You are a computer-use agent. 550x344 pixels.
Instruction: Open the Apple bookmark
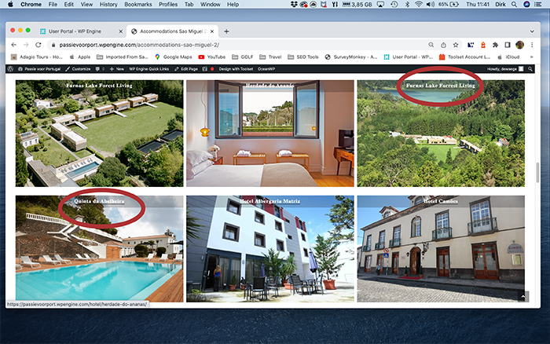click(x=80, y=57)
